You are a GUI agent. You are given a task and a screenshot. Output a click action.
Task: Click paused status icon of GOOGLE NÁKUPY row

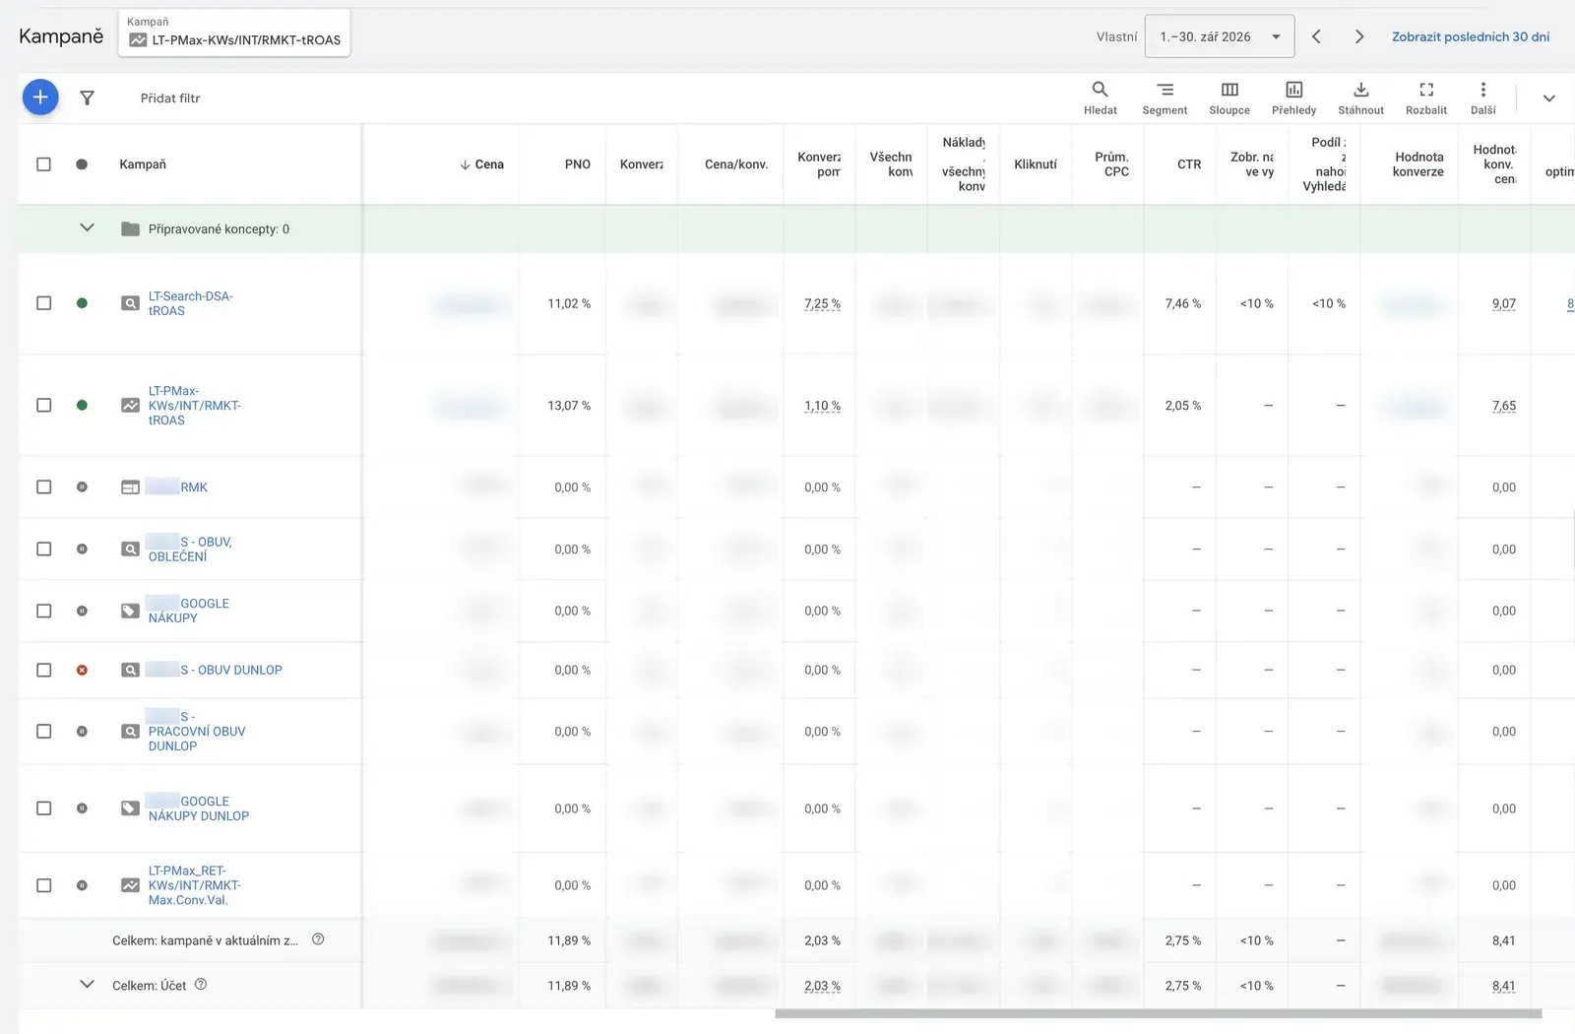point(82,611)
